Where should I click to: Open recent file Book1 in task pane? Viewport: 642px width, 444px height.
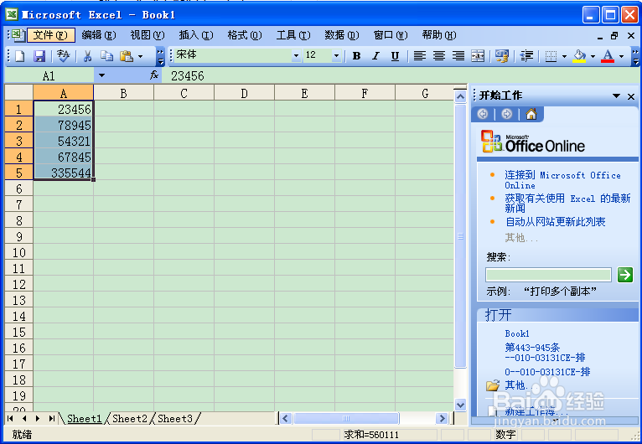[x=517, y=333]
